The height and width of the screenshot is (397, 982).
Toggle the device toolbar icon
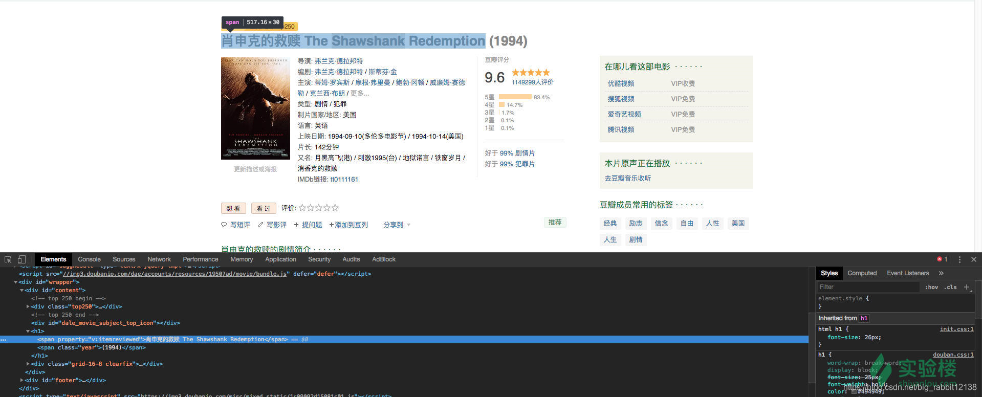click(x=21, y=259)
